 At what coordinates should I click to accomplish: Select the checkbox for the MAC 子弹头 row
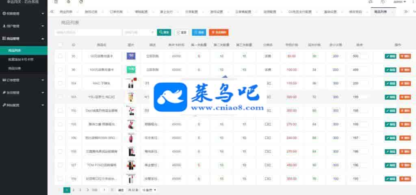(60, 83)
